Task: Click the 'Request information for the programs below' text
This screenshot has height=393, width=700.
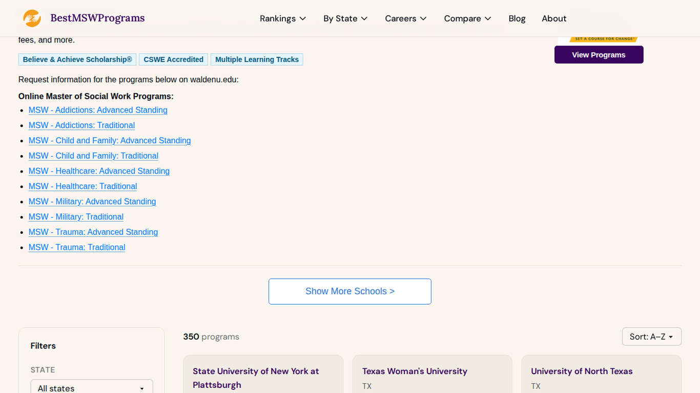Action: click(129, 80)
